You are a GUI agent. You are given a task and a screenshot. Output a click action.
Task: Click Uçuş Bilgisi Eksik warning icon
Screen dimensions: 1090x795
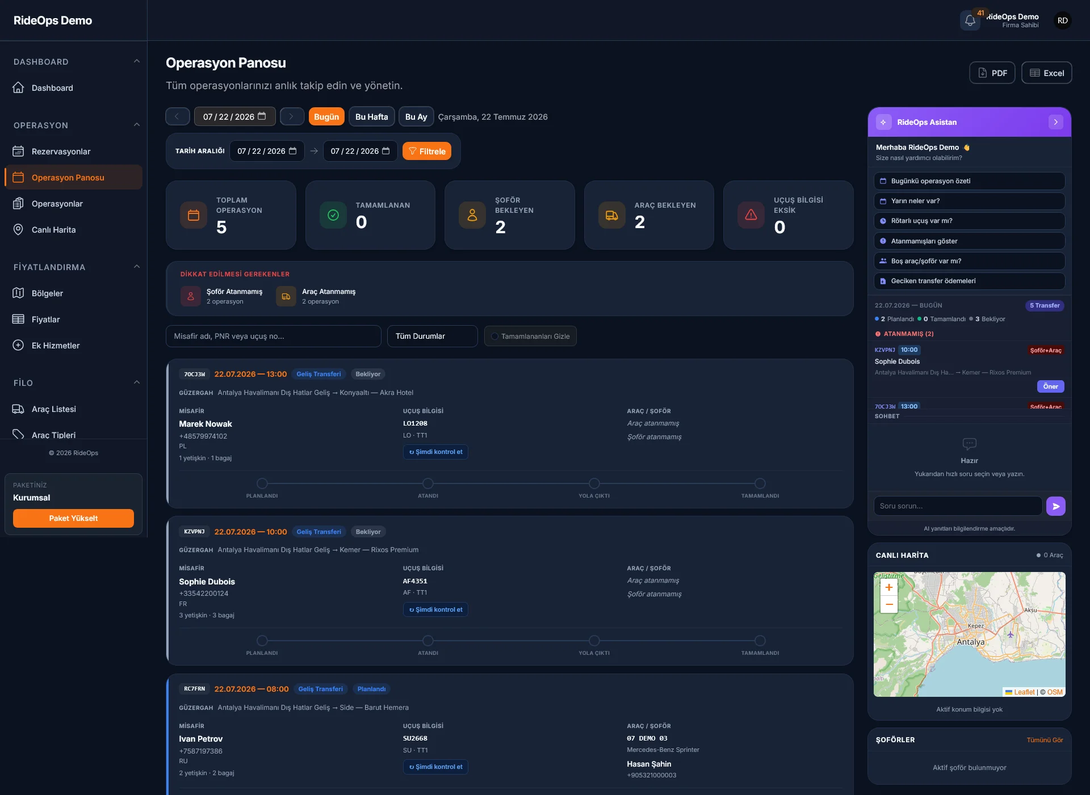(751, 215)
